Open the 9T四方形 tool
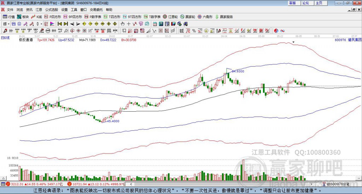The image size is (362, 194). [x=132, y=17]
